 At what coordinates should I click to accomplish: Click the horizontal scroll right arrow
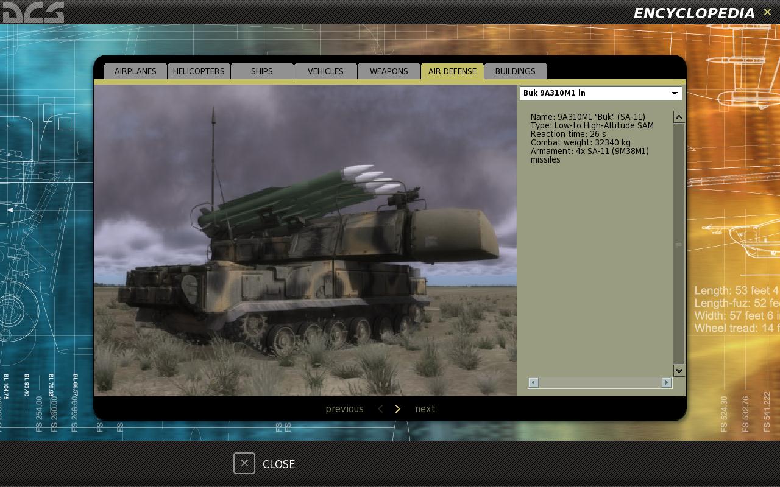[666, 382]
